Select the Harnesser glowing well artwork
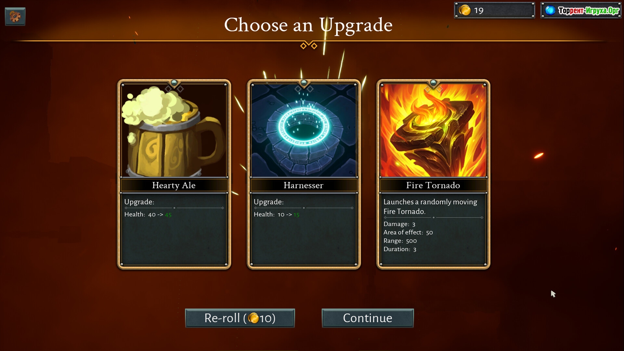 304,130
